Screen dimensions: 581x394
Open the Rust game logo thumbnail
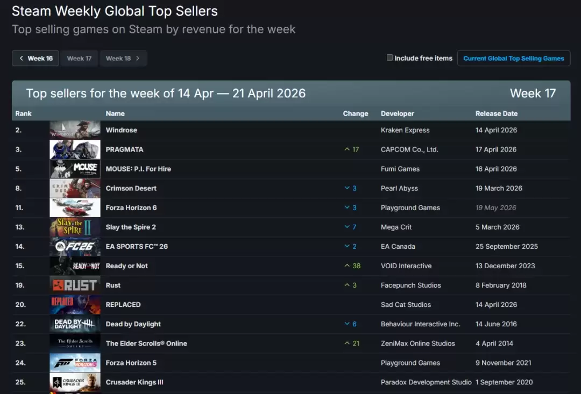point(75,285)
